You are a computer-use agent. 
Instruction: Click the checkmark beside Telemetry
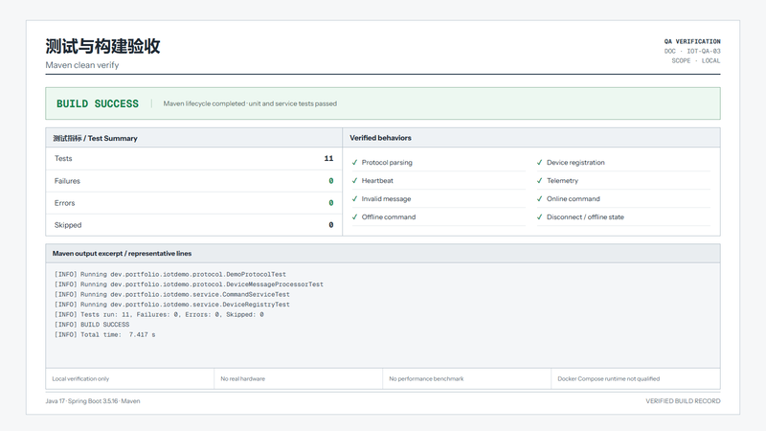(540, 180)
